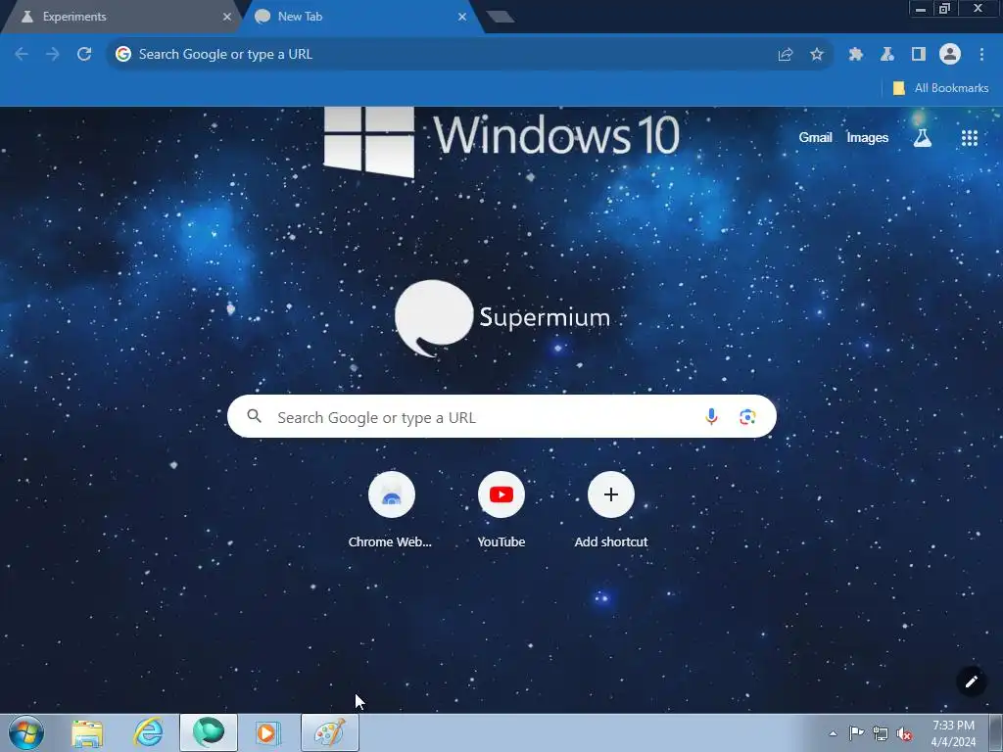The height and width of the screenshot is (752, 1003).
Task: Click Supermium taskbar icon
Action: tap(209, 732)
